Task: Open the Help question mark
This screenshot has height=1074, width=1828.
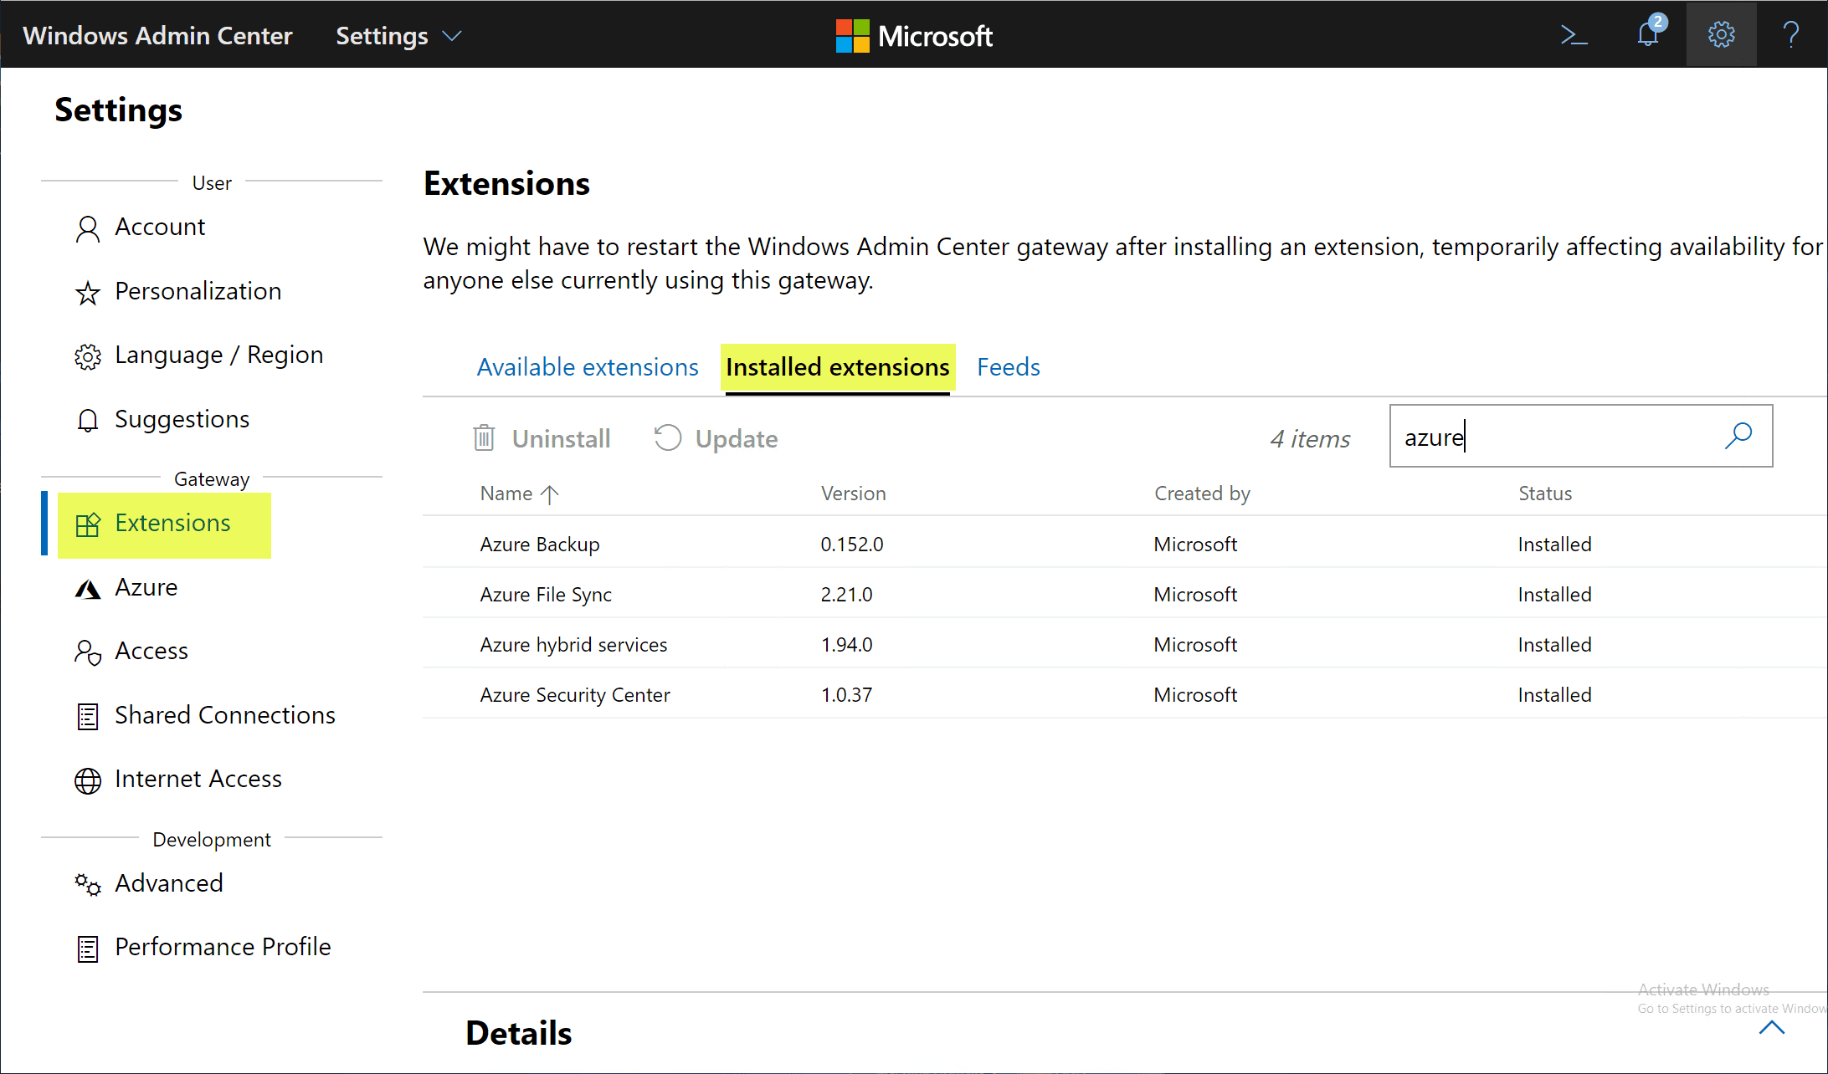Action: tap(1793, 35)
